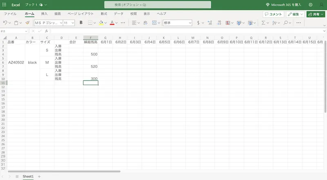Viewport: 327px width, 180px height.
Task: Open the all sheets list icon
Action: (x=17, y=176)
